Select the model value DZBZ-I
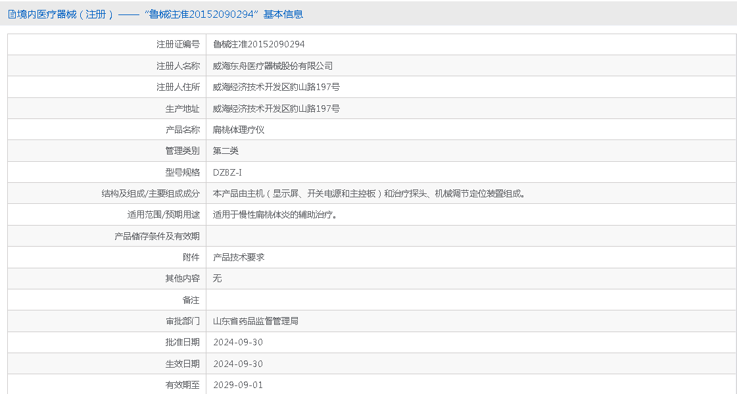 coord(227,172)
